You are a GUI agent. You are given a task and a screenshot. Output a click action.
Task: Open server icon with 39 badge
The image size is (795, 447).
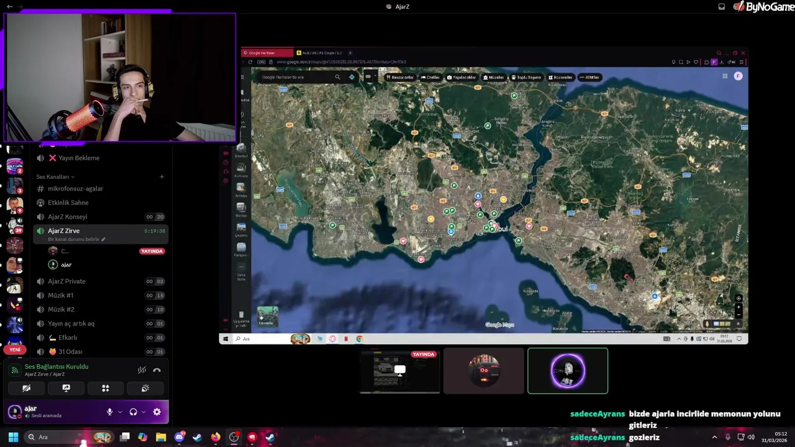(15, 225)
